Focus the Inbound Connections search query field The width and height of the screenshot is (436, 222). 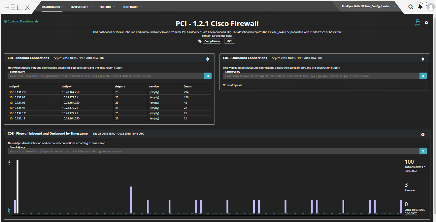106,76
